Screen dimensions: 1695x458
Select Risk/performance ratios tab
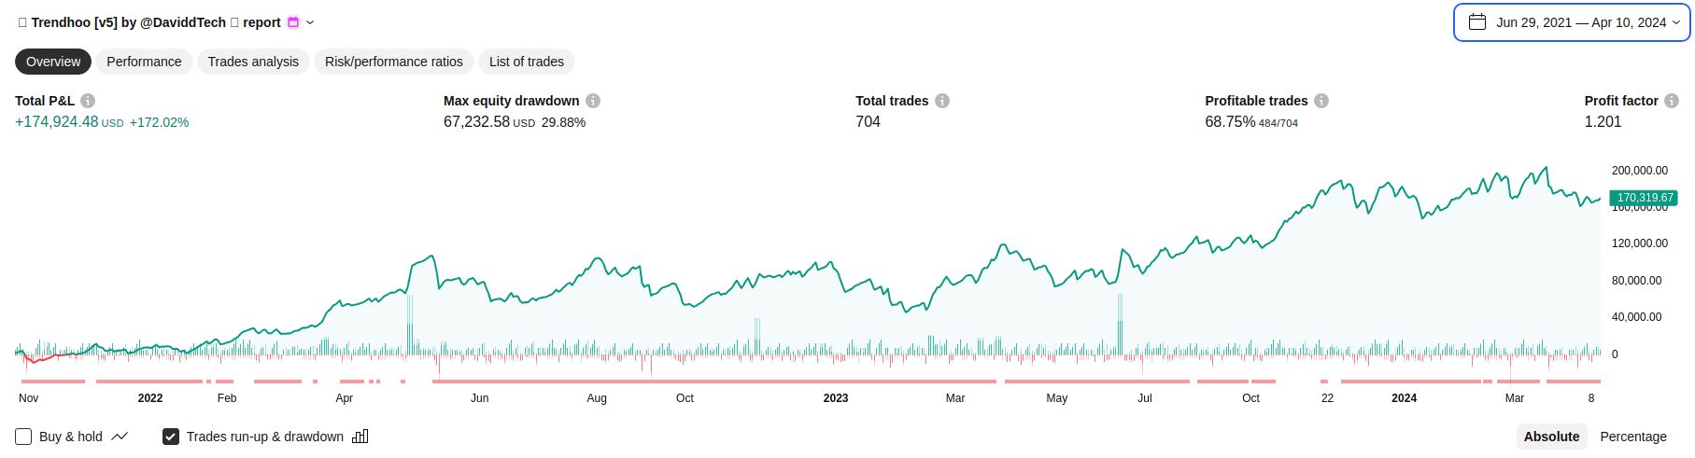coord(394,62)
